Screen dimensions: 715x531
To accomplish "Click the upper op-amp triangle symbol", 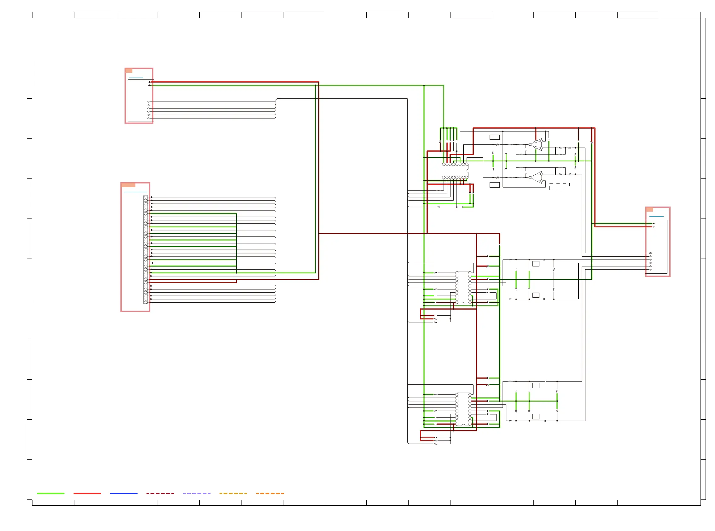I will click(538, 145).
